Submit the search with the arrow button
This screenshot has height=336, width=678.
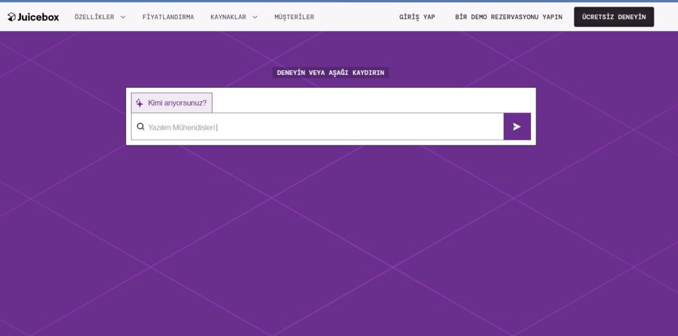517,126
